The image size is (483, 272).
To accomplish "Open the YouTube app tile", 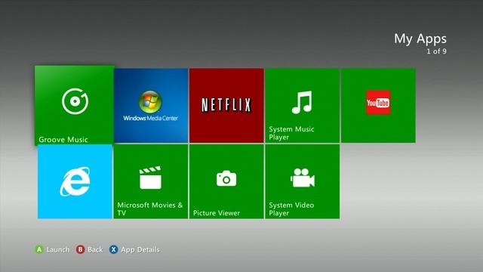I will (x=378, y=106).
